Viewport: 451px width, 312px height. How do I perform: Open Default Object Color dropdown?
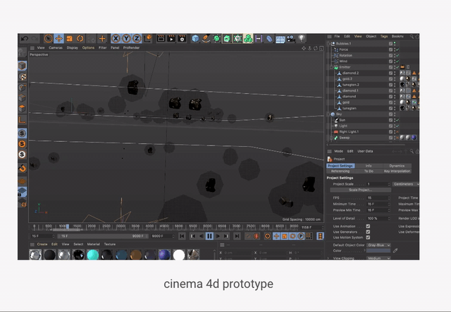point(378,245)
